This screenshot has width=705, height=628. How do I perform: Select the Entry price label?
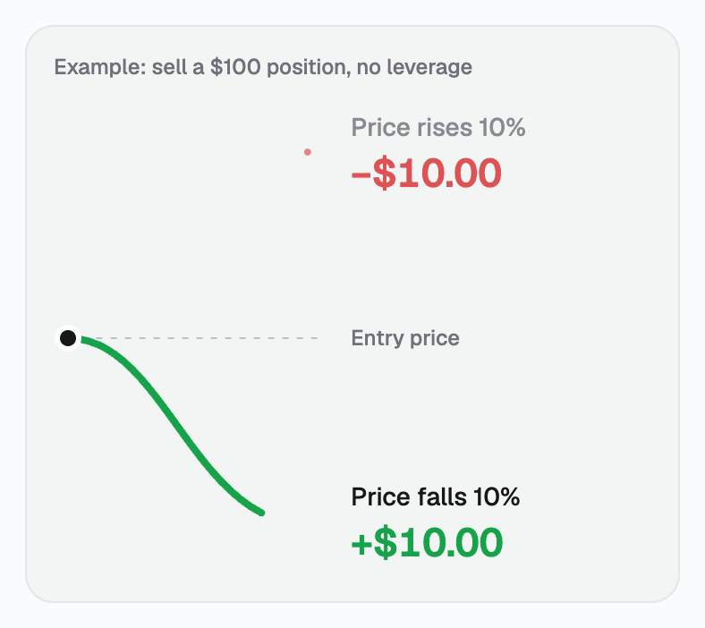tap(405, 338)
